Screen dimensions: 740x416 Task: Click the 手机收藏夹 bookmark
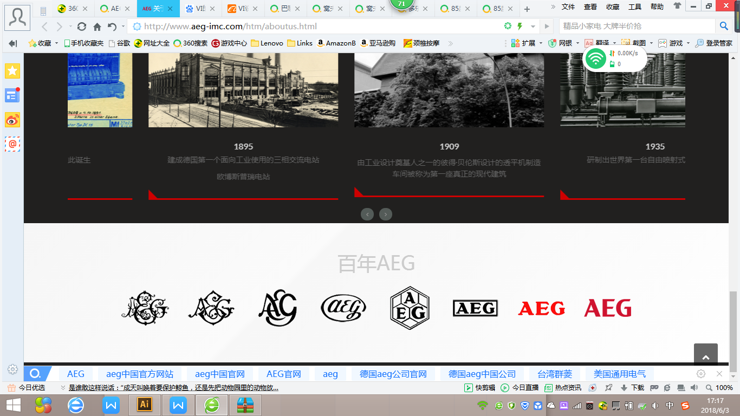tap(84, 43)
